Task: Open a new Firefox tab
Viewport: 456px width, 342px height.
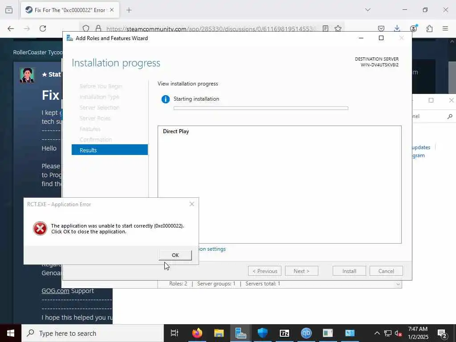Action: pyautogui.click(x=129, y=10)
